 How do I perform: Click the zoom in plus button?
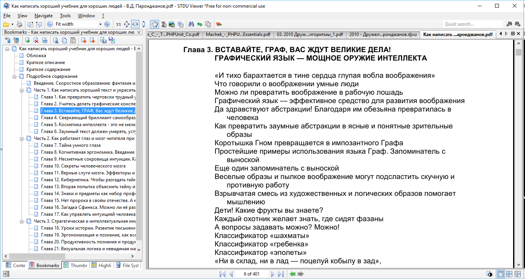click(107, 24)
